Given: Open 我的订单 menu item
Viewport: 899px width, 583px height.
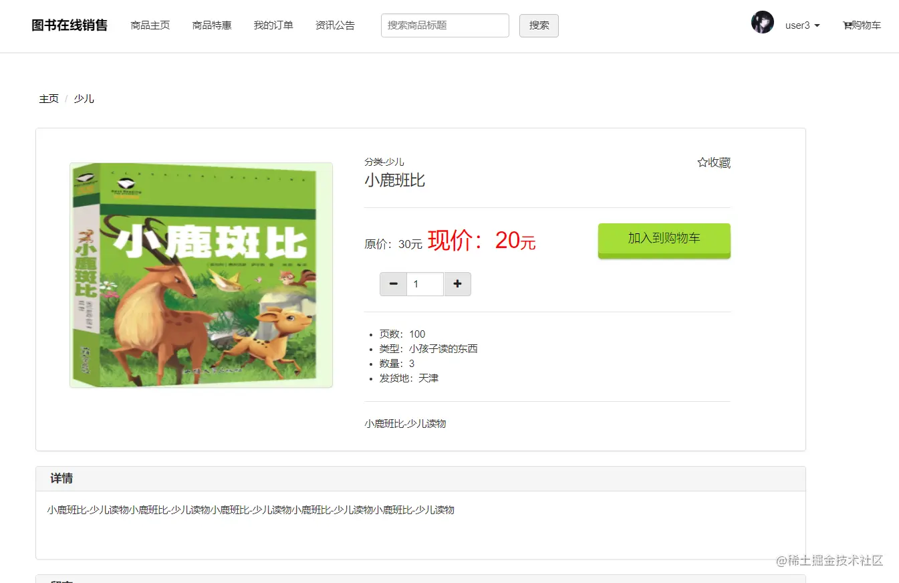Looking at the screenshot, I should coord(273,25).
